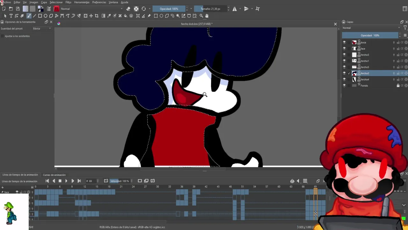Image resolution: width=408 pixels, height=230 pixels.
Task: Select the Color Picker eyedropper tool
Action: coord(109,16)
